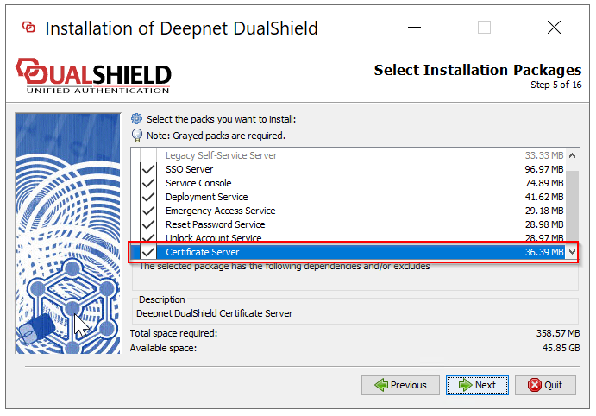This screenshot has width=596, height=416.
Task: Click the gear icon beside 'Select the packs'
Action: tap(136, 119)
